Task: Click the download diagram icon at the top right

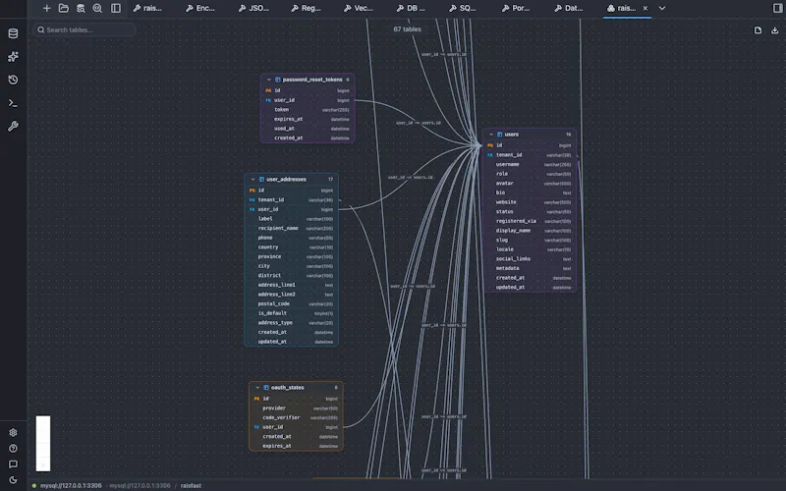Action: pos(774,30)
